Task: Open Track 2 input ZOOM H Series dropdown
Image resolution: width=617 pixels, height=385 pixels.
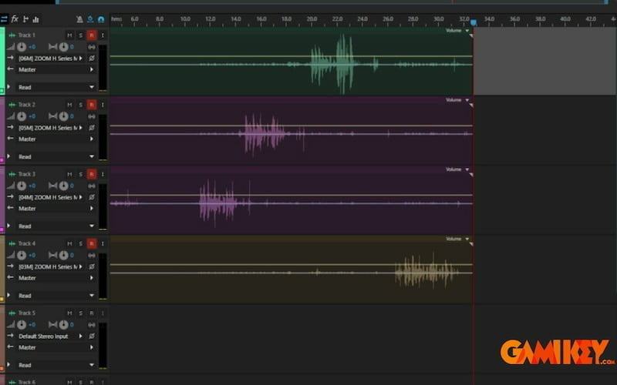Action: coord(50,128)
